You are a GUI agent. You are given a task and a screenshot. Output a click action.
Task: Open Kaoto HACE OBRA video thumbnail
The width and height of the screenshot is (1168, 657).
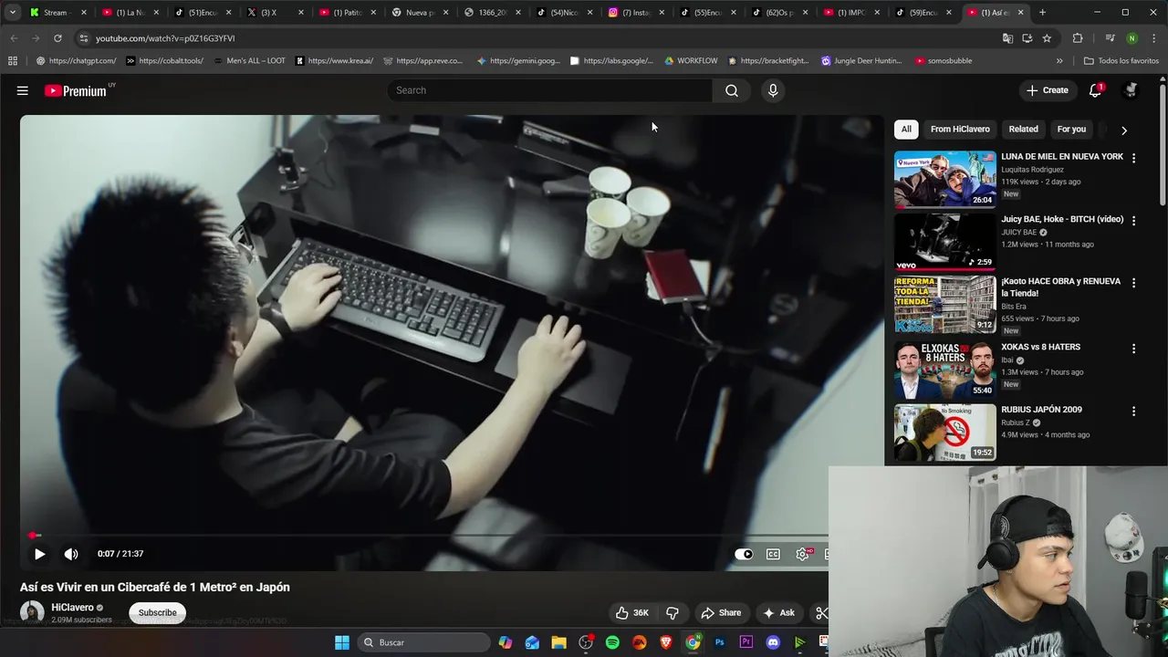(x=944, y=304)
